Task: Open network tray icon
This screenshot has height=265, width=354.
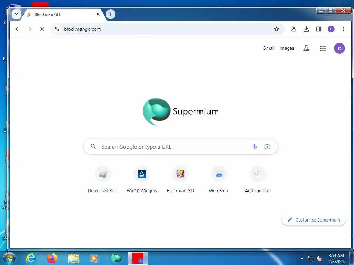Action: (x=311, y=259)
